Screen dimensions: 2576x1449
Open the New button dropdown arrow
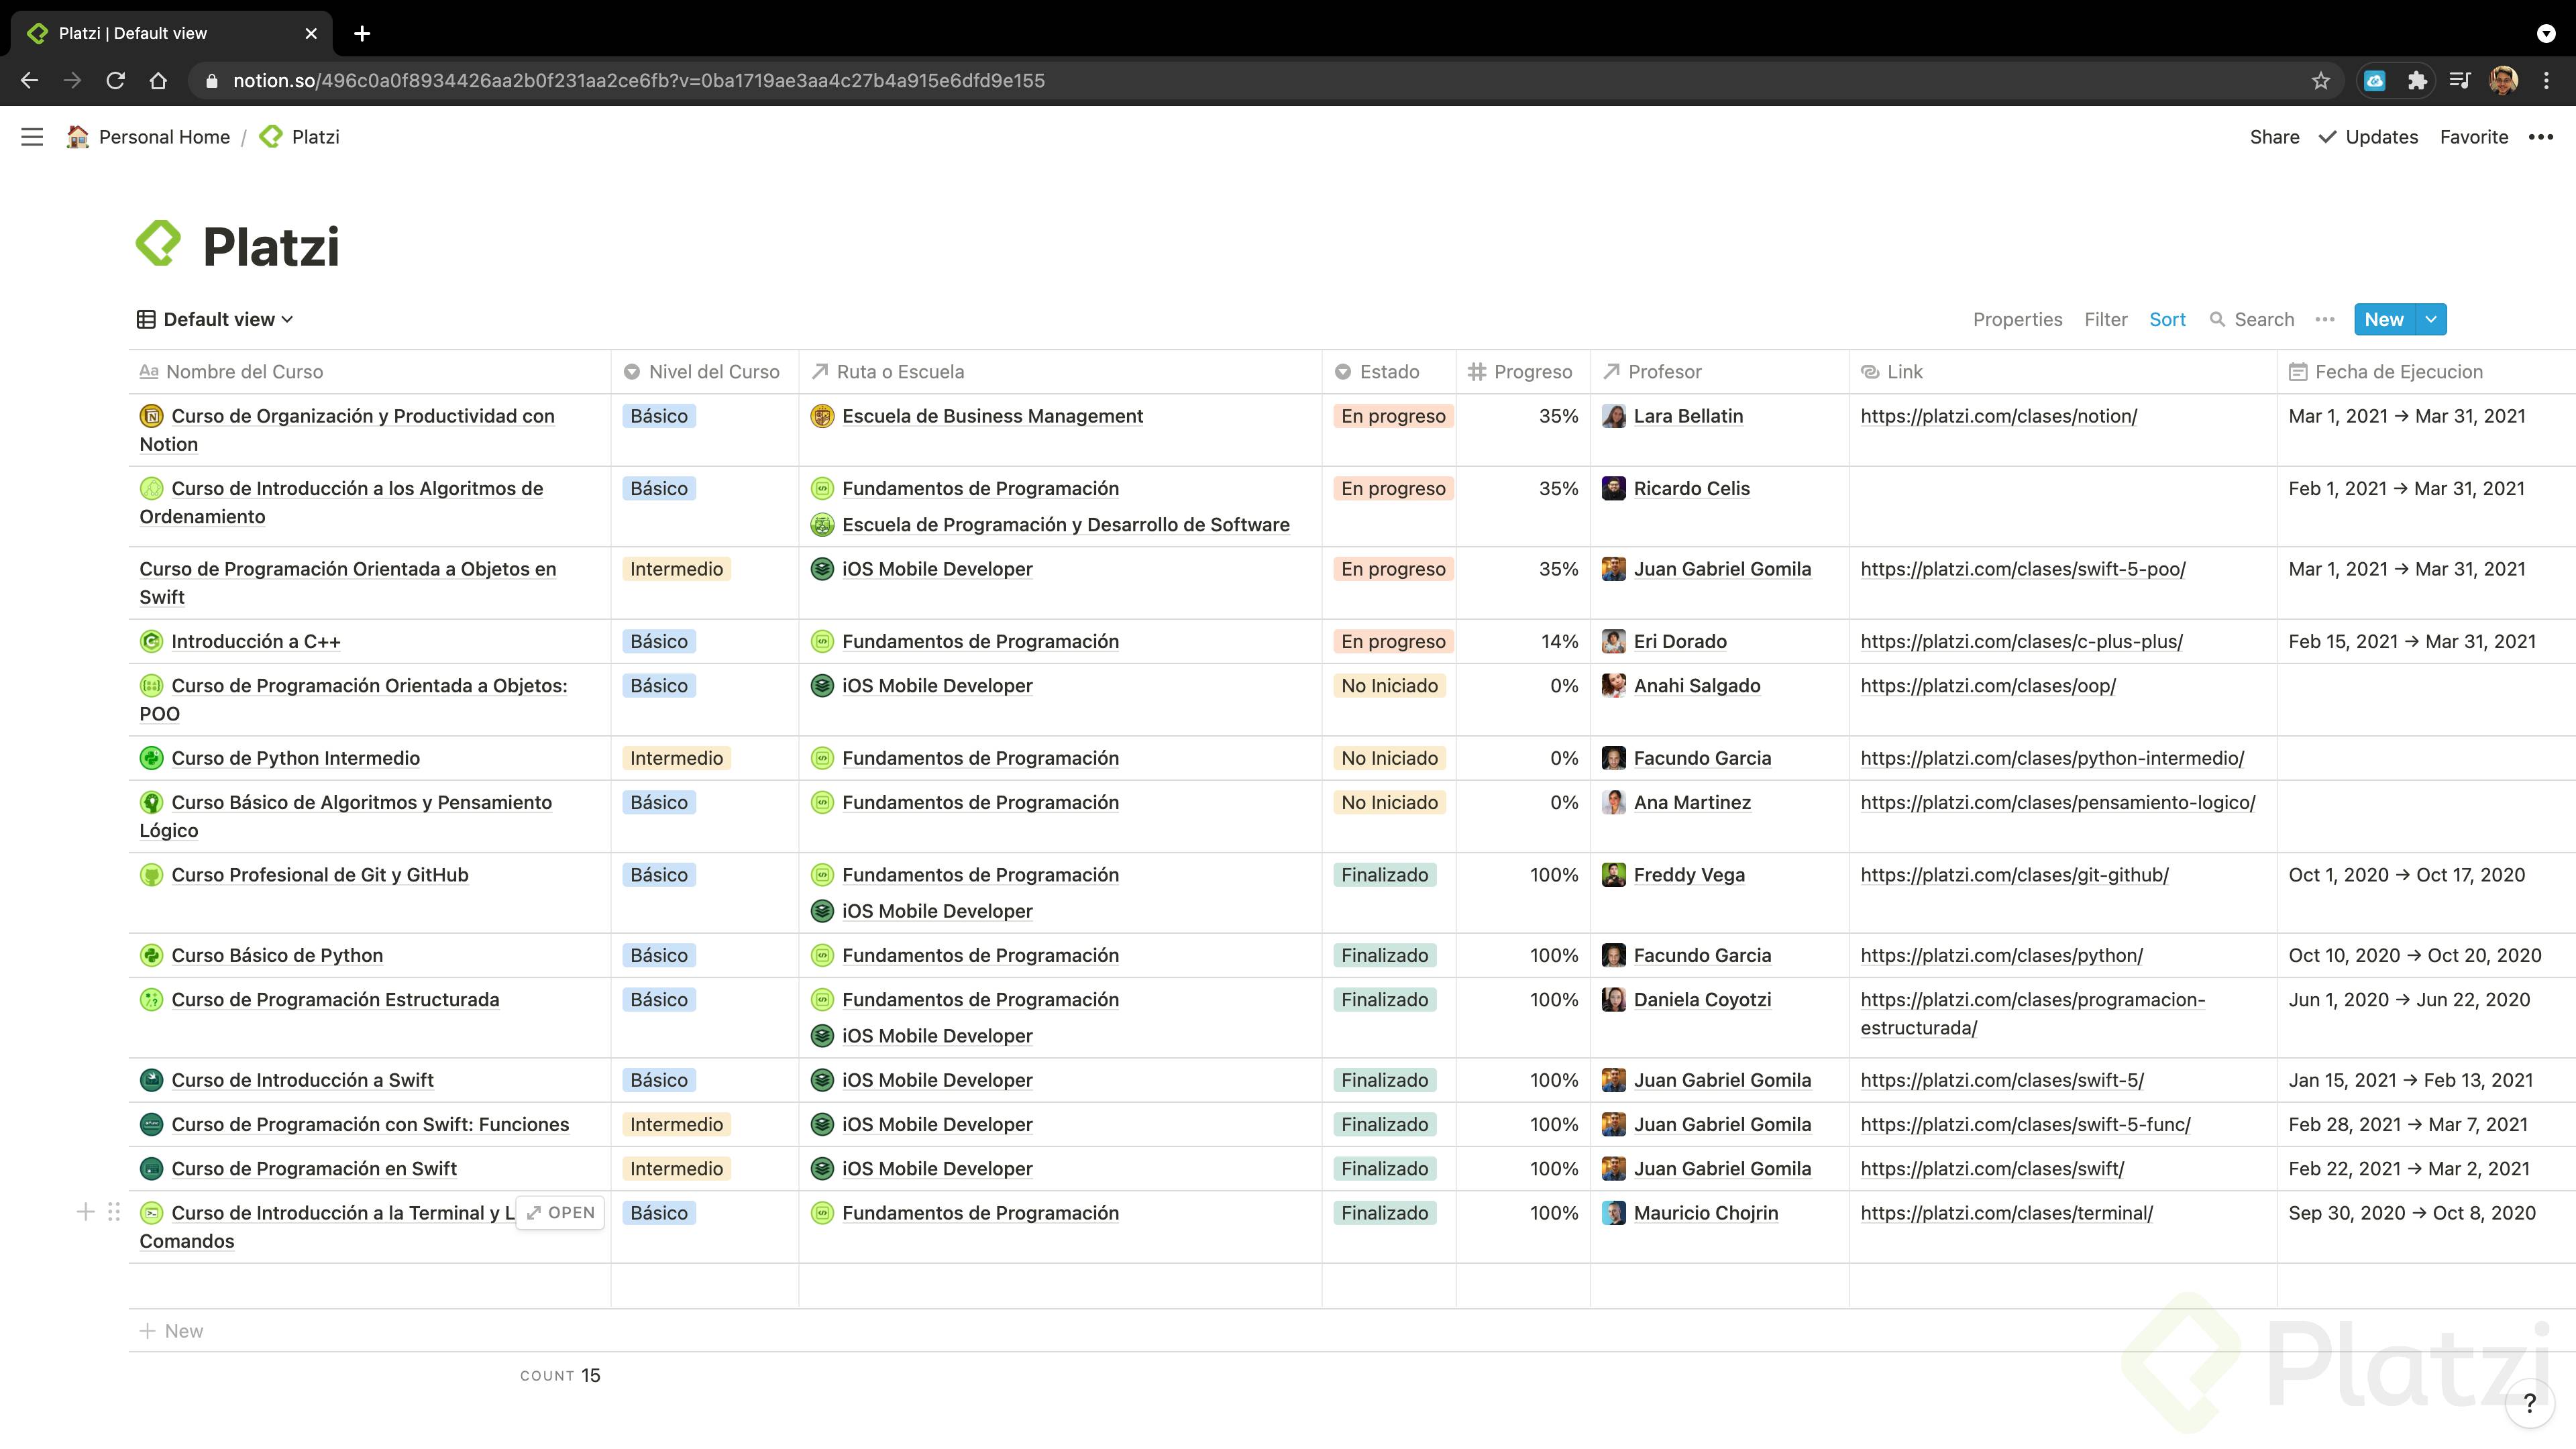[x=2431, y=319]
